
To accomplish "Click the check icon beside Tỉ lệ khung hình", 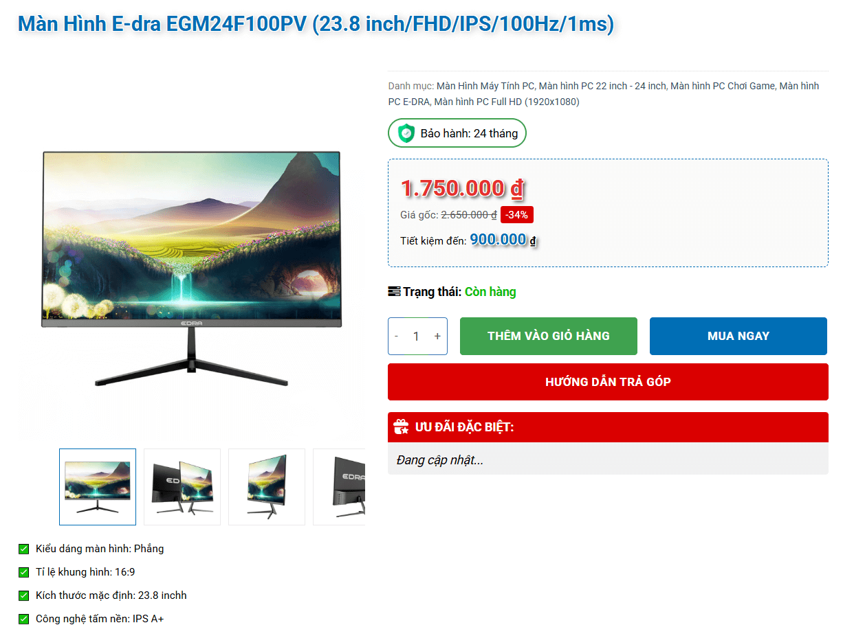I will tap(24, 572).
